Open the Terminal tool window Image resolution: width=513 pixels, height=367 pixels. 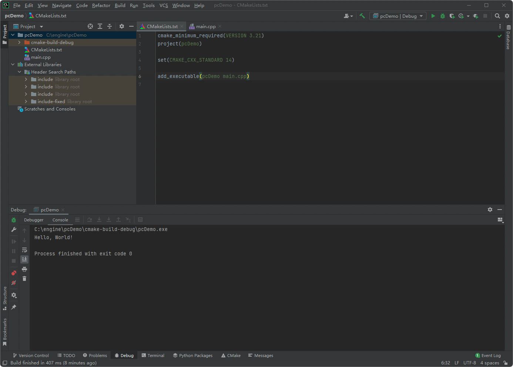pyautogui.click(x=153, y=356)
